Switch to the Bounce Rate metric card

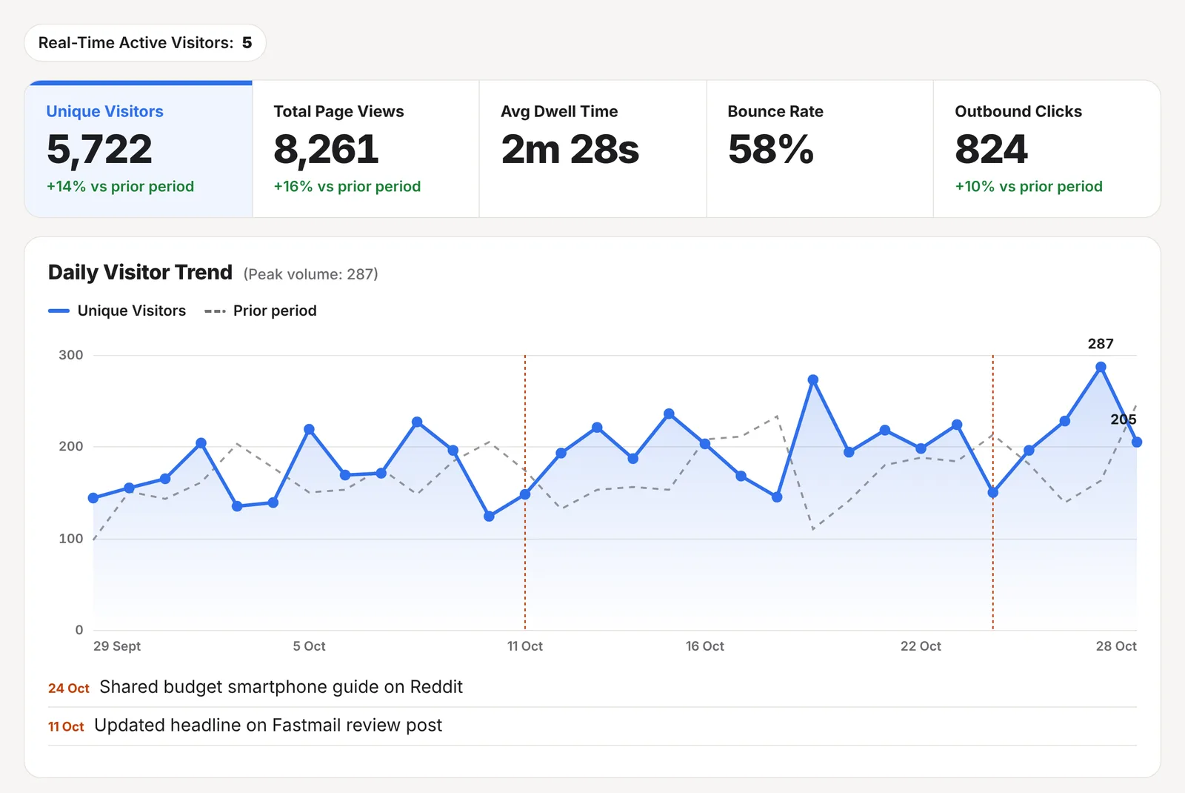click(x=820, y=149)
